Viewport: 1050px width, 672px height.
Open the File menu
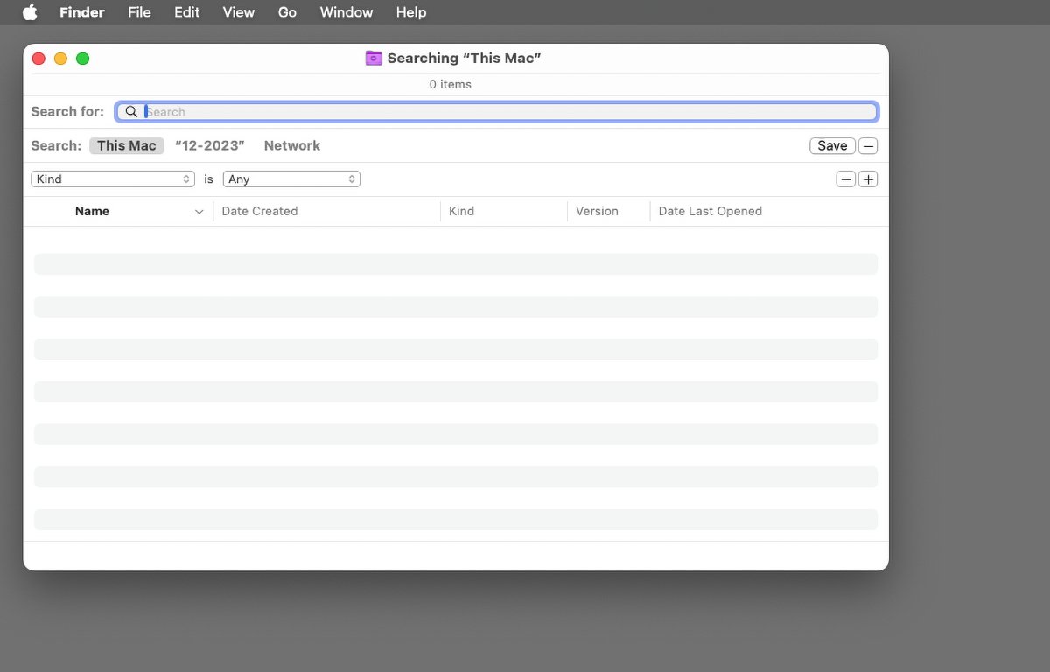[x=139, y=12]
